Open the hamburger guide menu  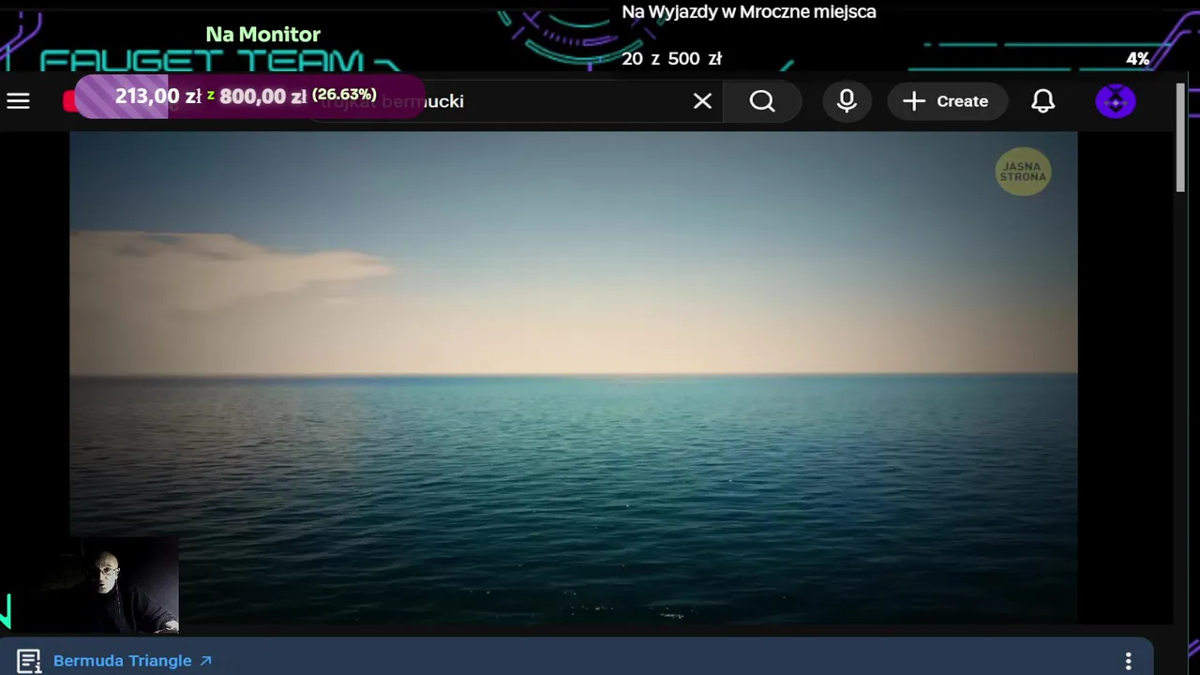click(x=19, y=101)
